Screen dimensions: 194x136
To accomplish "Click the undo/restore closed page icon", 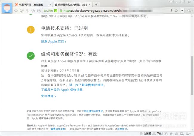I will 27,11.
